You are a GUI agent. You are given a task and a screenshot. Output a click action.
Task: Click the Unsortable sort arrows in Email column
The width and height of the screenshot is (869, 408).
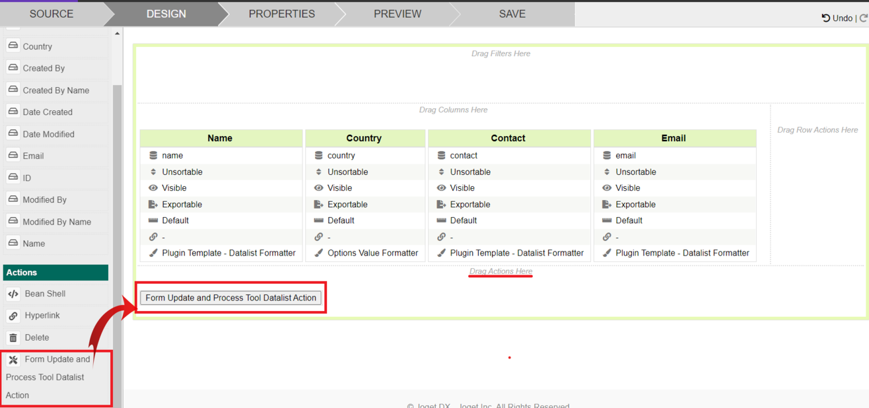click(x=607, y=172)
